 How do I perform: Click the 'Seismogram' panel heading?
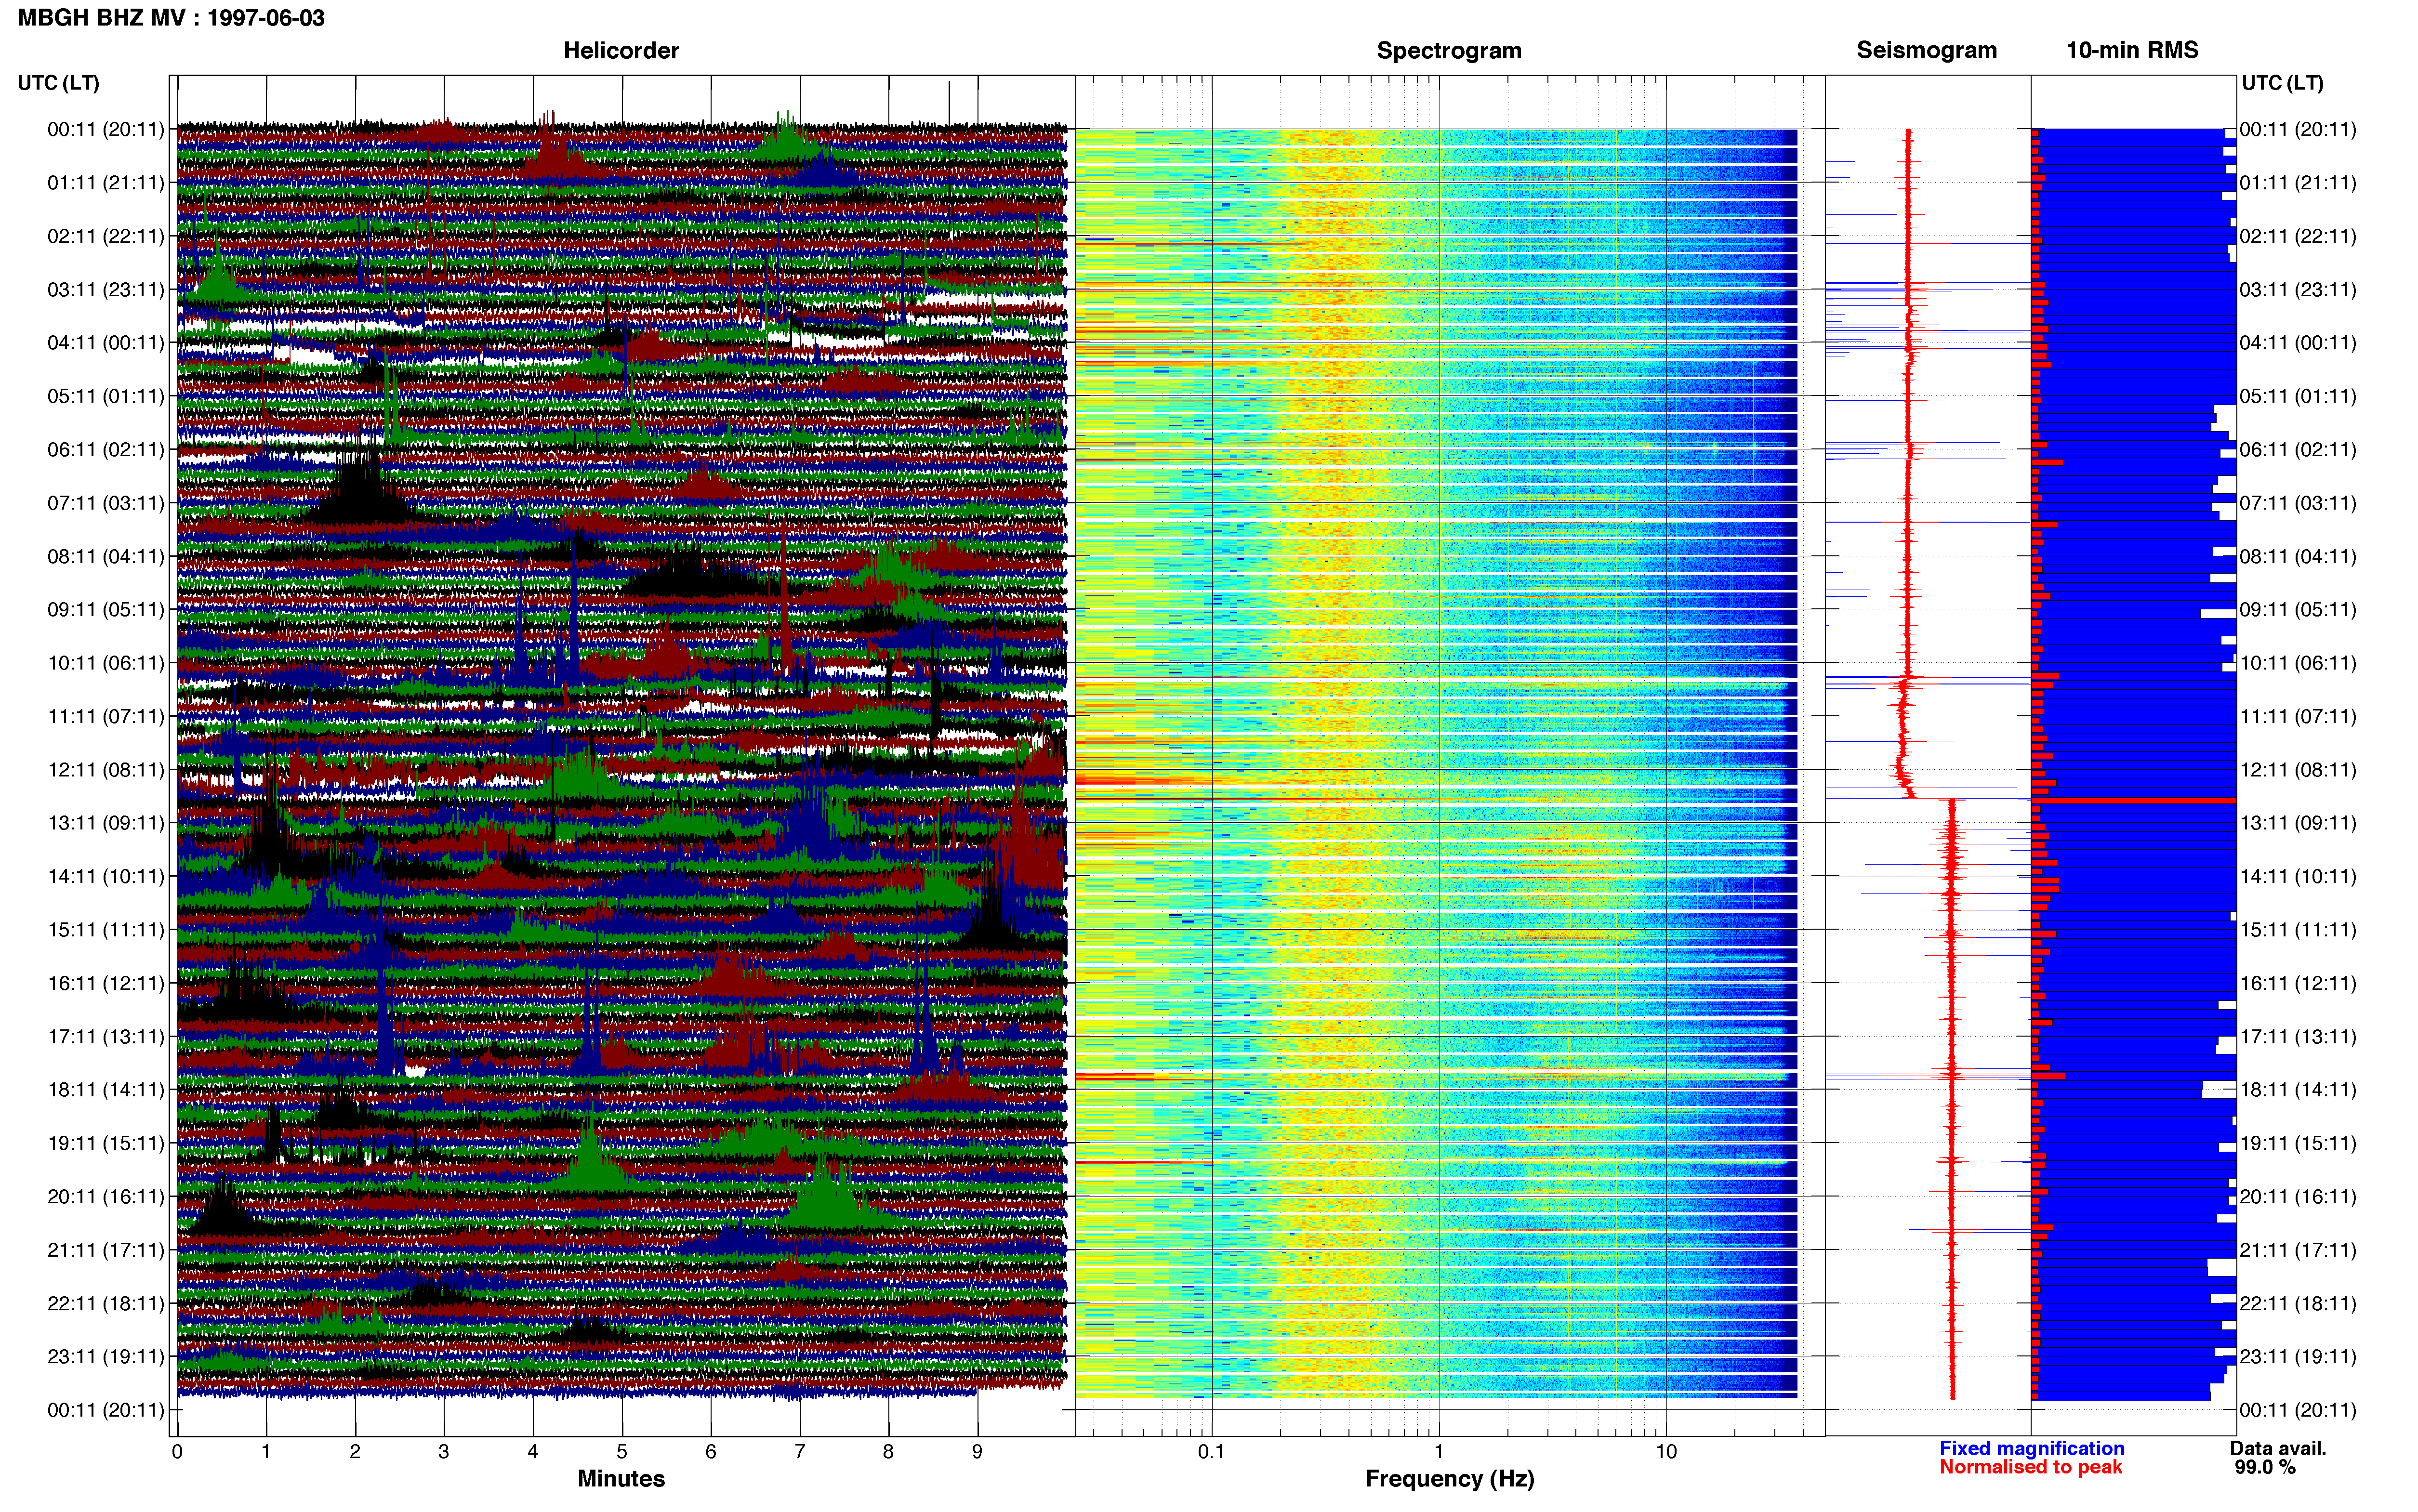(x=1926, y=50)
